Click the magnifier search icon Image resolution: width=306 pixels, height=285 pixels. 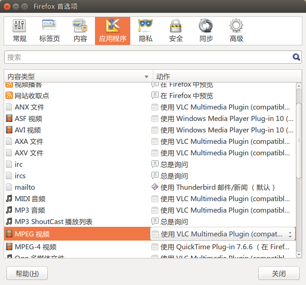pyautogui.click(x=296, y=57)
